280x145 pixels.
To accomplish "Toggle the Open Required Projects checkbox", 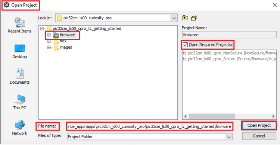I will pos(185,45).
